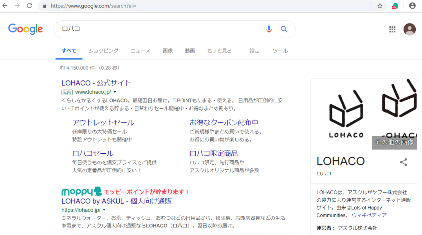
Task: Open その他の画像 in knowledge panel
Action: (395, 142)
